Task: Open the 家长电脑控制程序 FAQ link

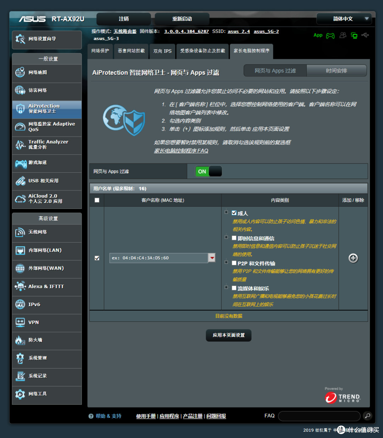Action: [181, 151]
